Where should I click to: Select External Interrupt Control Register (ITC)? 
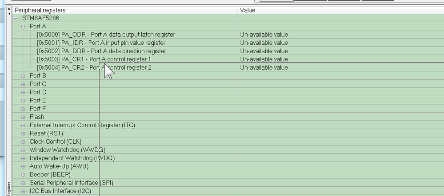tap(82, 125)
